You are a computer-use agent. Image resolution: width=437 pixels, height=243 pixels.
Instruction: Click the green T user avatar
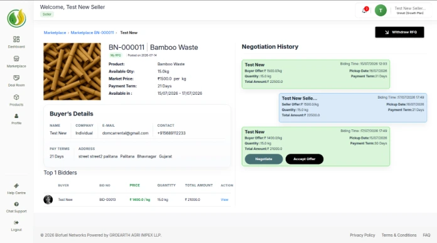380,11
